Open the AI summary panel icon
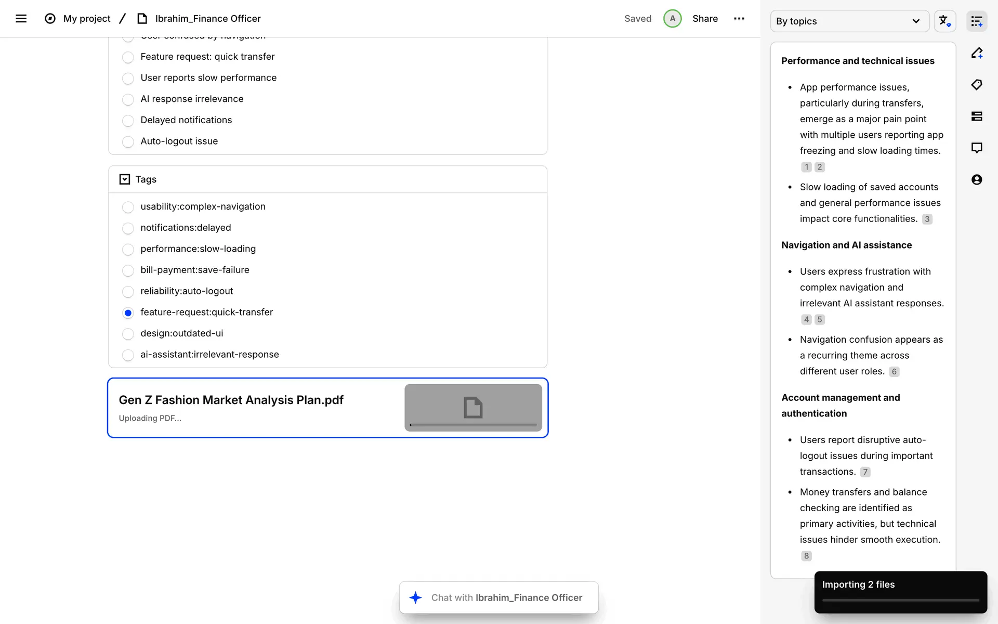This screenshot has width=998, height=624. (977, 21)
